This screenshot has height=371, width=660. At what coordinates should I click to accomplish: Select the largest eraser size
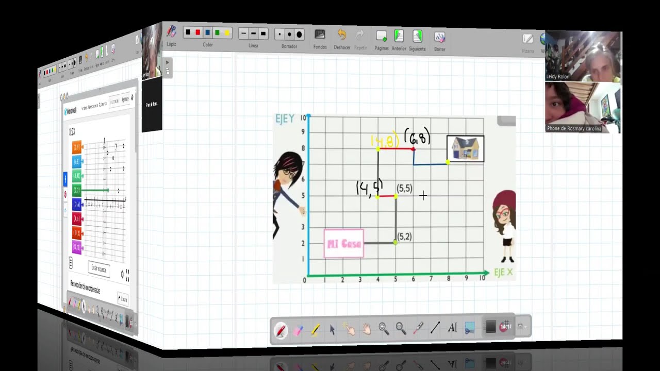tap(299, 35)
